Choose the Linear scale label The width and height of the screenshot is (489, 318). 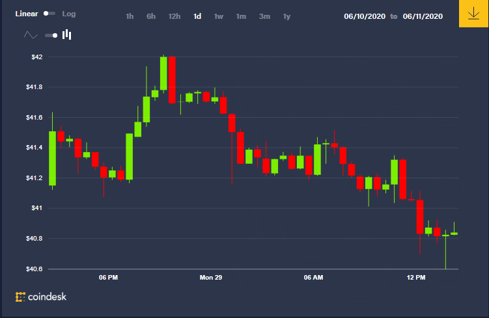point(27,14)
